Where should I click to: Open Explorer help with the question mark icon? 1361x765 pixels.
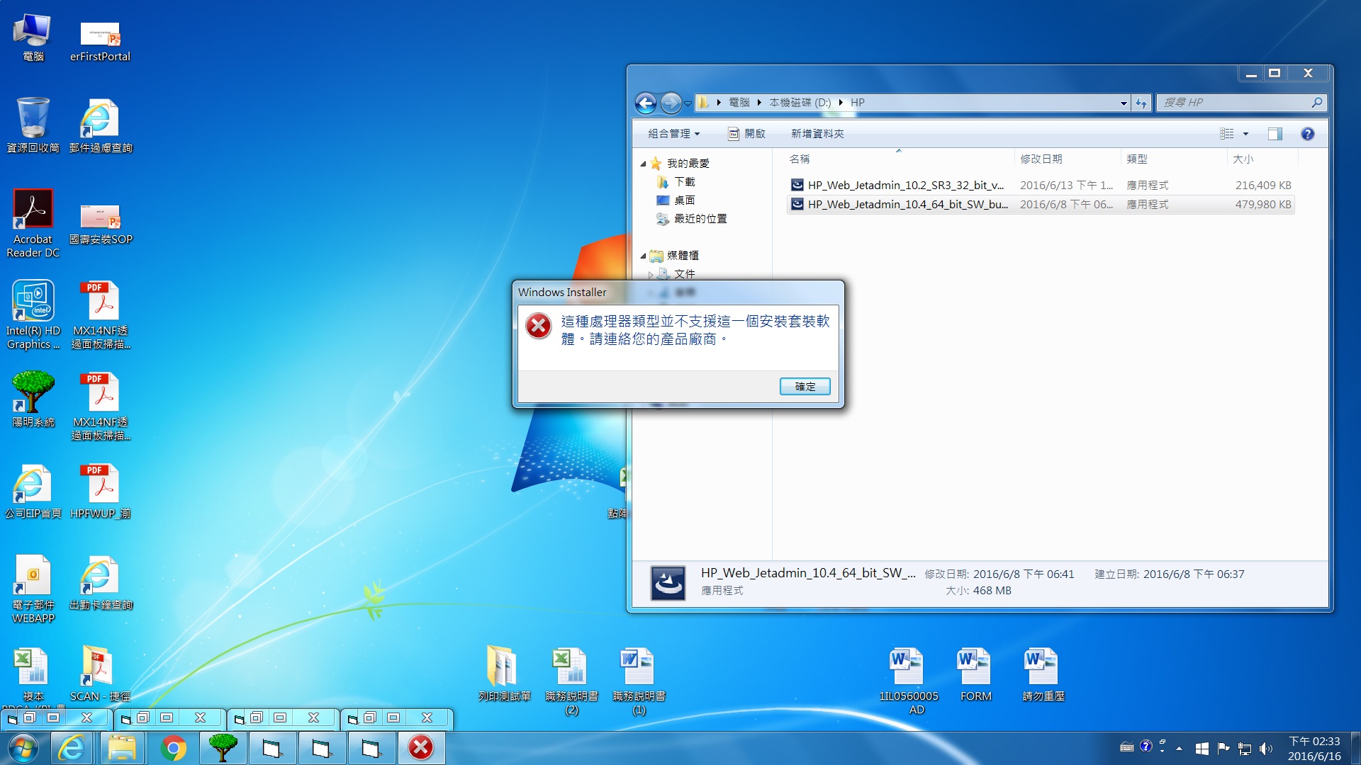(x=1308, y=134)
